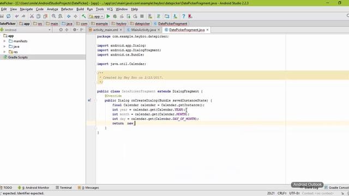
Task: Close the activity_main.xml tab
Action: [x=121, y=29]
